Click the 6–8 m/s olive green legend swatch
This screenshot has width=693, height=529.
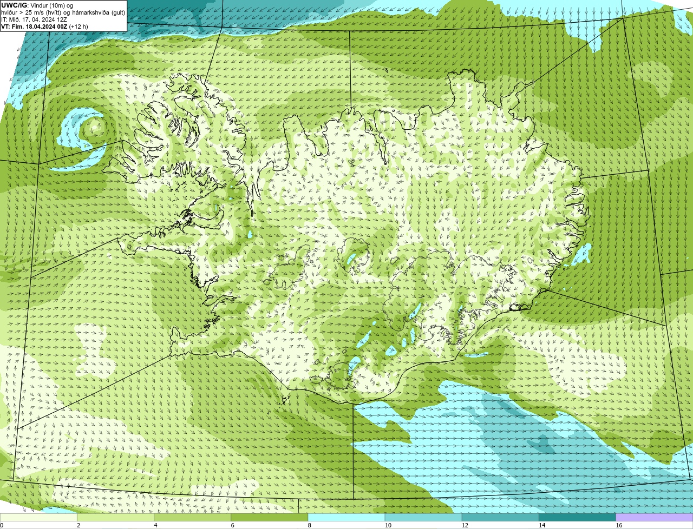tap(270, 518)
